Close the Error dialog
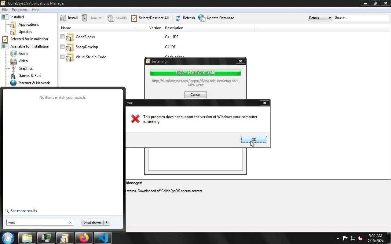Viewport: 391px width, 244px height. (x=265, y=103)
